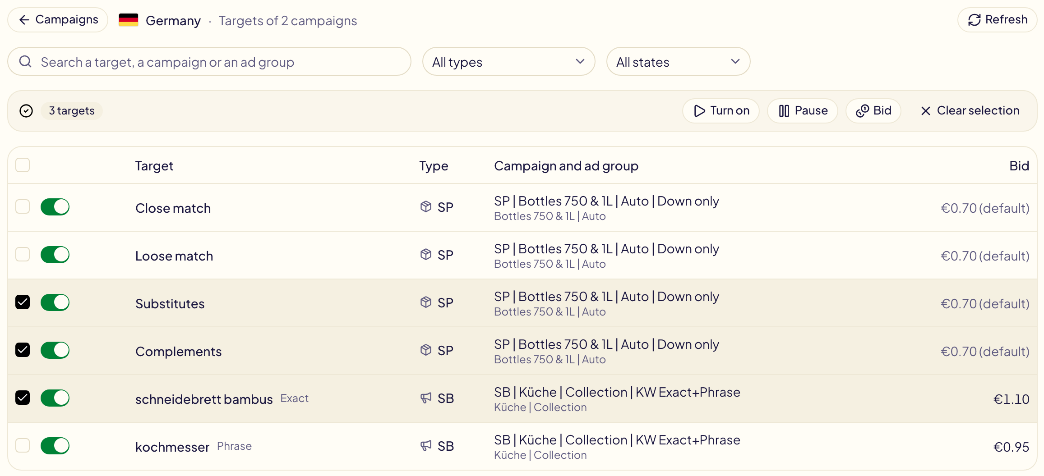Click the Germany flag icon
The width and height of the screenshot is (1044, 476).
pos(129,20)
